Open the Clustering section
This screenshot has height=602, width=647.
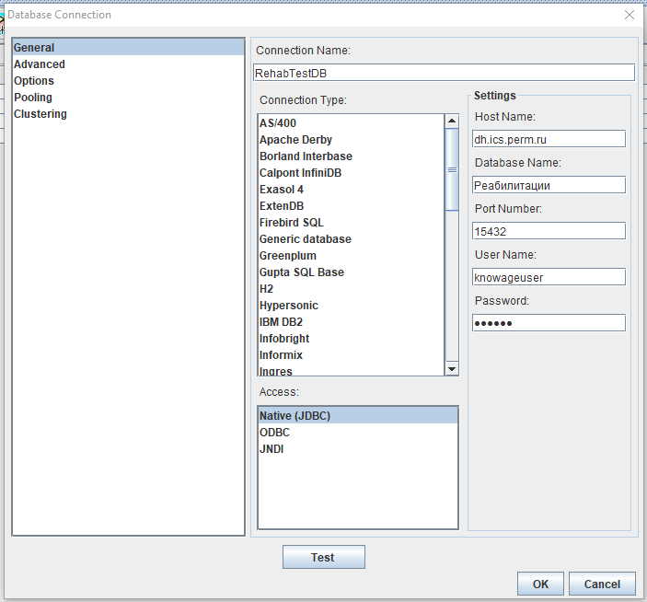point(128,113)
